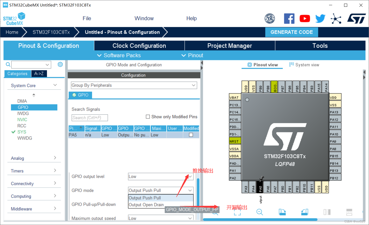Viewport: 369px width, 225px height.
Task: Select DMA in System Core
Action: pos(22,101)
